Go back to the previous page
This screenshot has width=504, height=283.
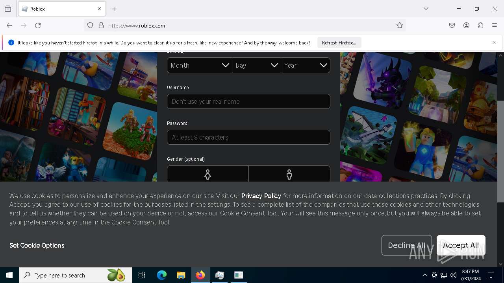9,26
